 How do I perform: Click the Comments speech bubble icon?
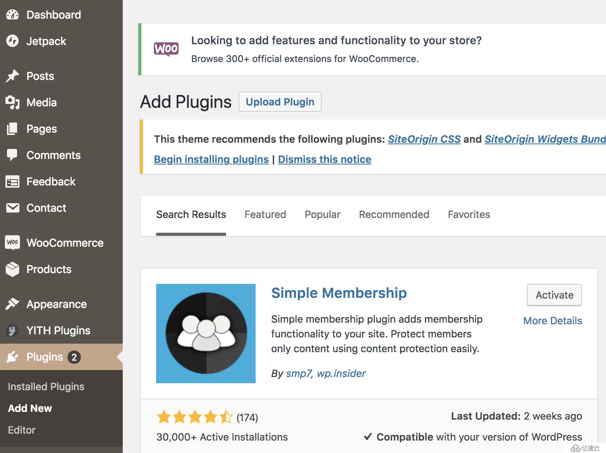(12, 155)
